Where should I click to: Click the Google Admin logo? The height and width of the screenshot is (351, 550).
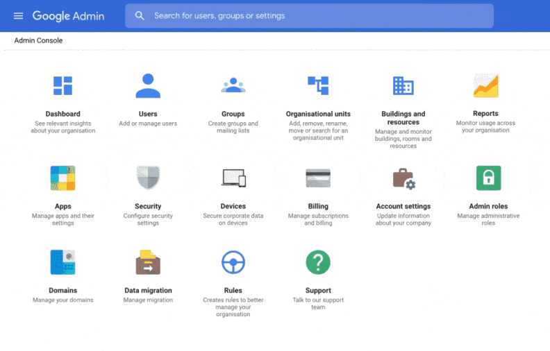(x=68, y=16)
